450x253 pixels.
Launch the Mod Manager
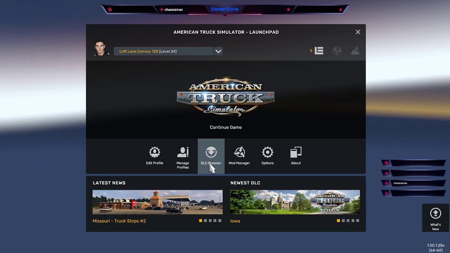point(239,156)
